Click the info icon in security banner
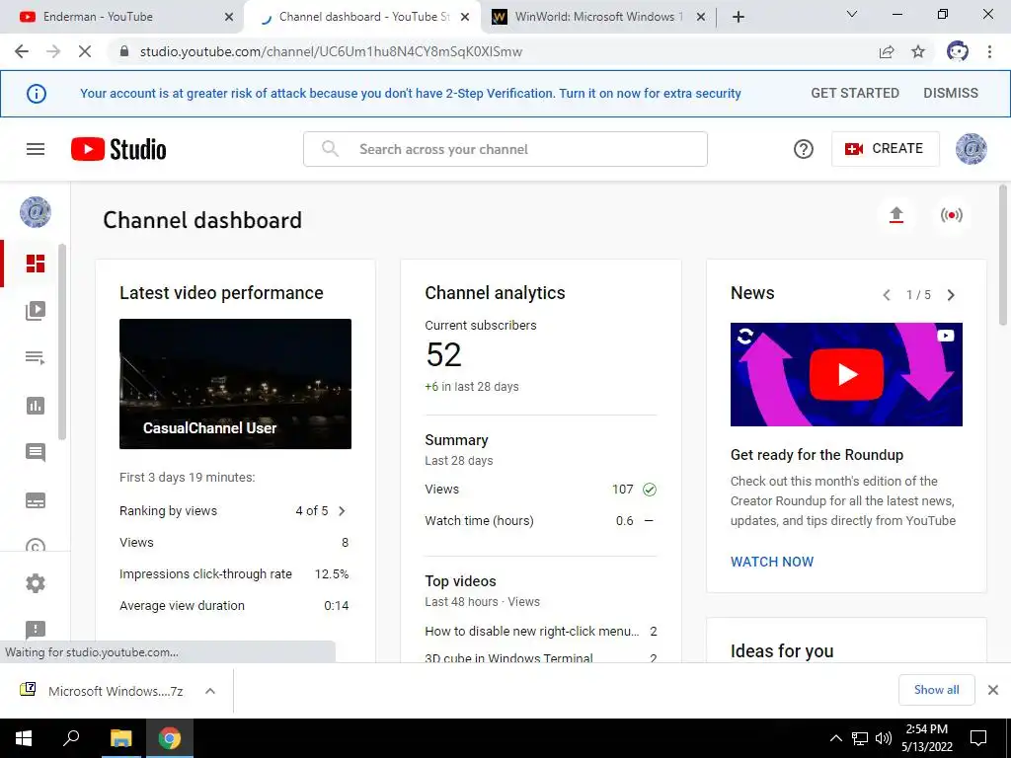Screen dimensions: 1011x758 click(37, 94)
